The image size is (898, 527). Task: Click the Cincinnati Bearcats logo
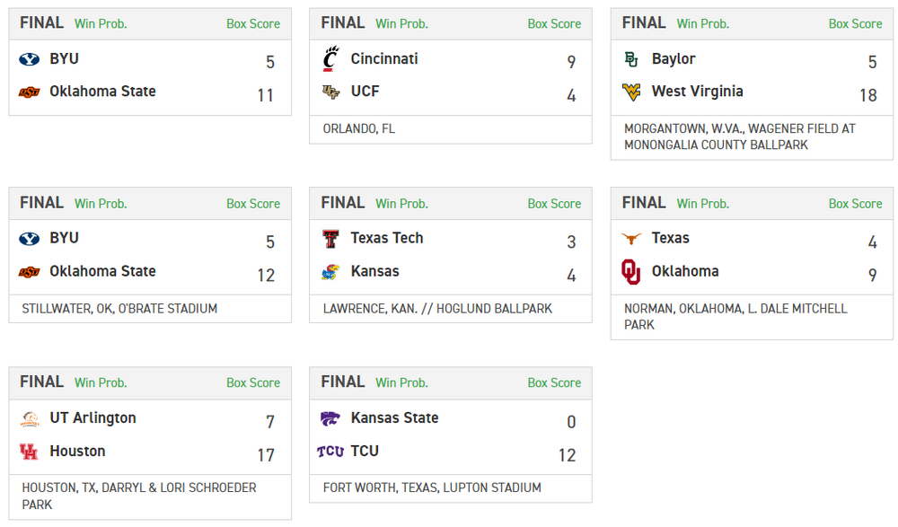point(330,59)
